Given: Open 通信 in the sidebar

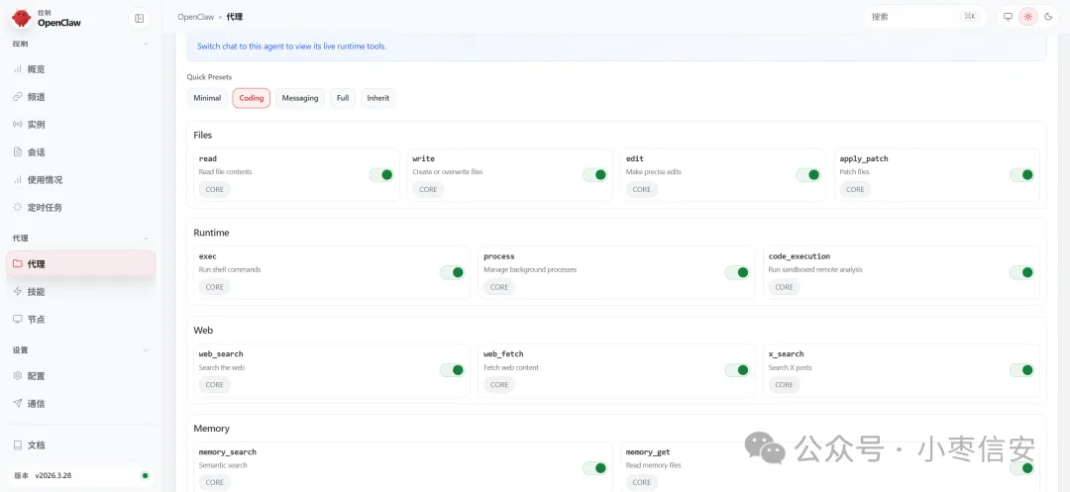Looking at the screenshot, I should (80, 404).
